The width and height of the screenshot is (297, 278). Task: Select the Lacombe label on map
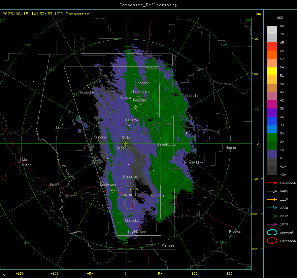tap(142, 83)
